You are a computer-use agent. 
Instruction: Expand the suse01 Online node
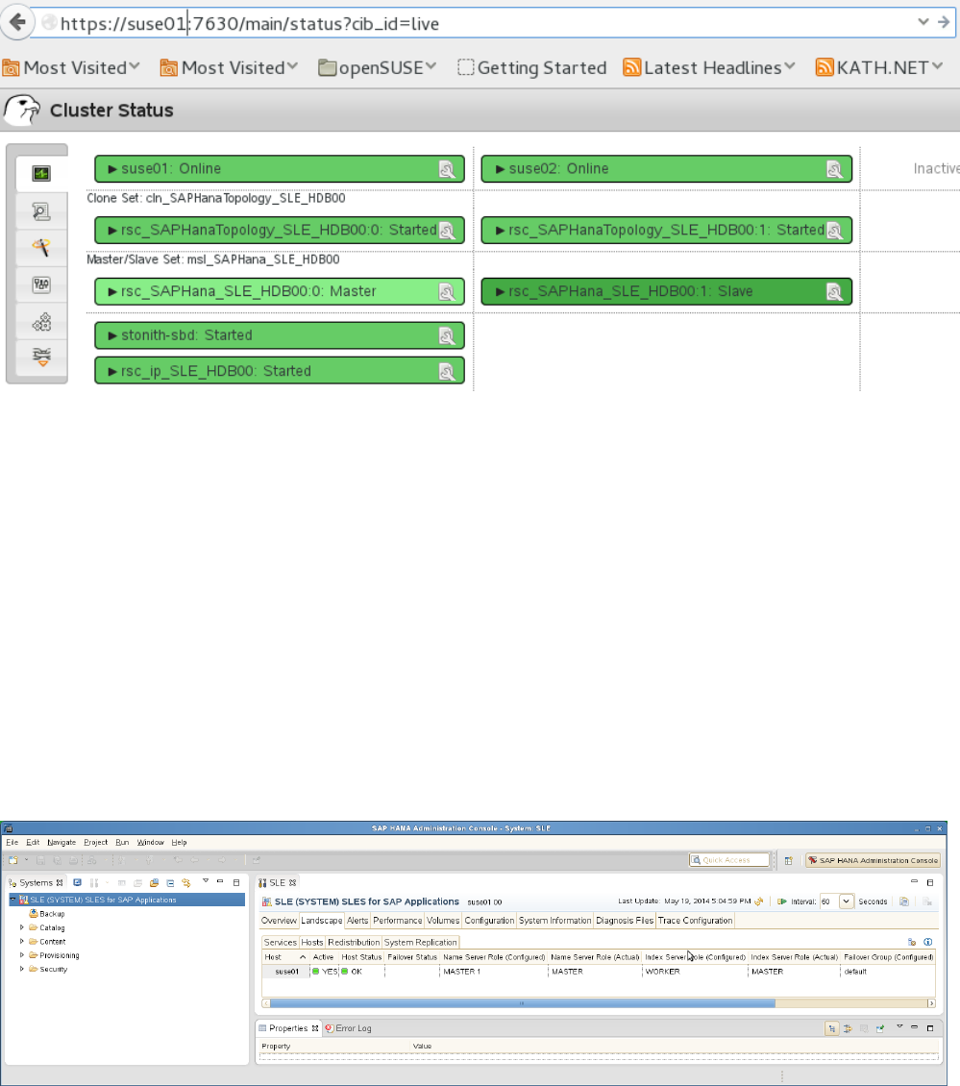click(x=112, y=169)
